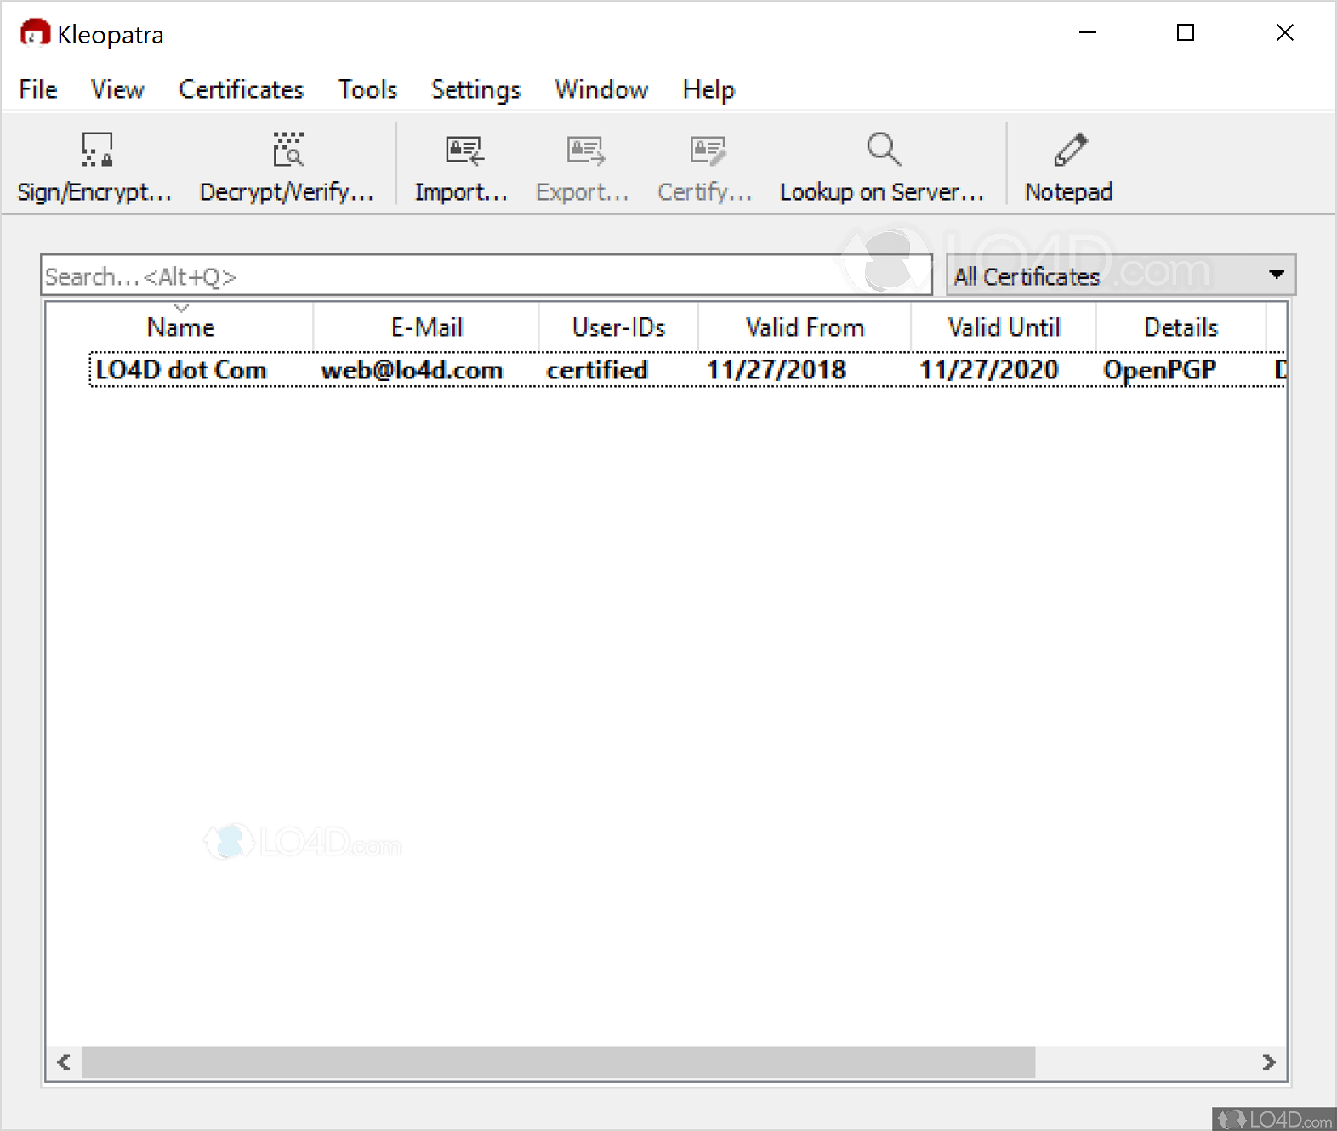Click the certified User-IDs cell
Viewport: 1337px width, 1131px height.
point(597,370)
